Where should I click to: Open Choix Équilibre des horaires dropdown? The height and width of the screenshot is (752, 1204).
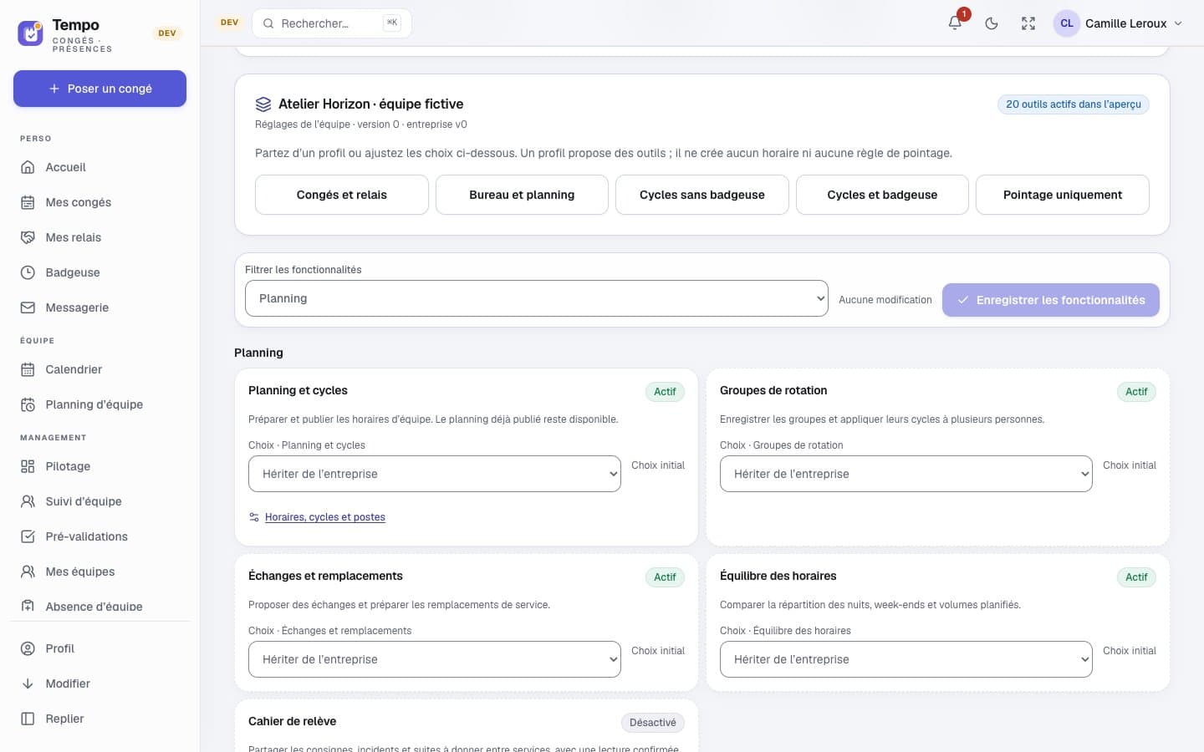pos(906,659)
